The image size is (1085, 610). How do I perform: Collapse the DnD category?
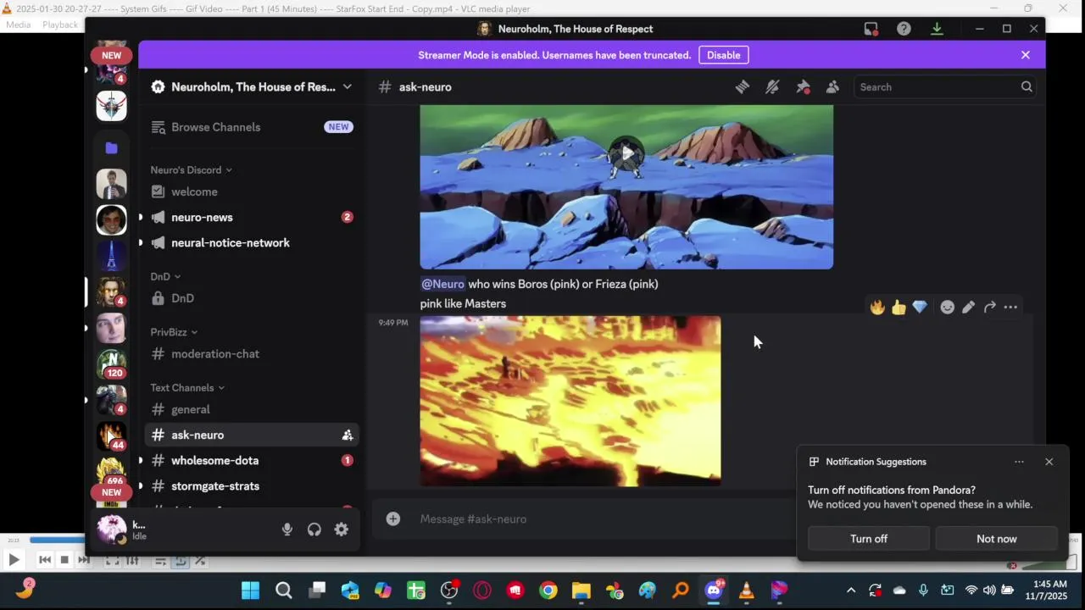pyautogui.click(x=165, y=276)
